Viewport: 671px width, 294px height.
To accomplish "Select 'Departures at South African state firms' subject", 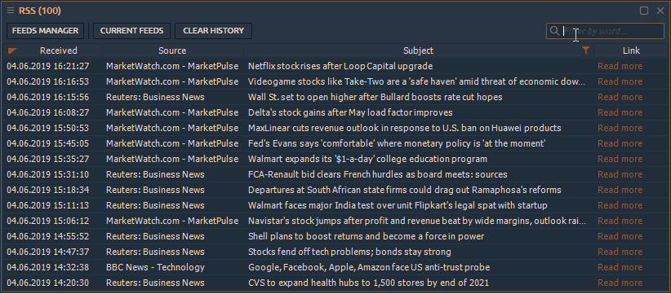I will point(405,190).
